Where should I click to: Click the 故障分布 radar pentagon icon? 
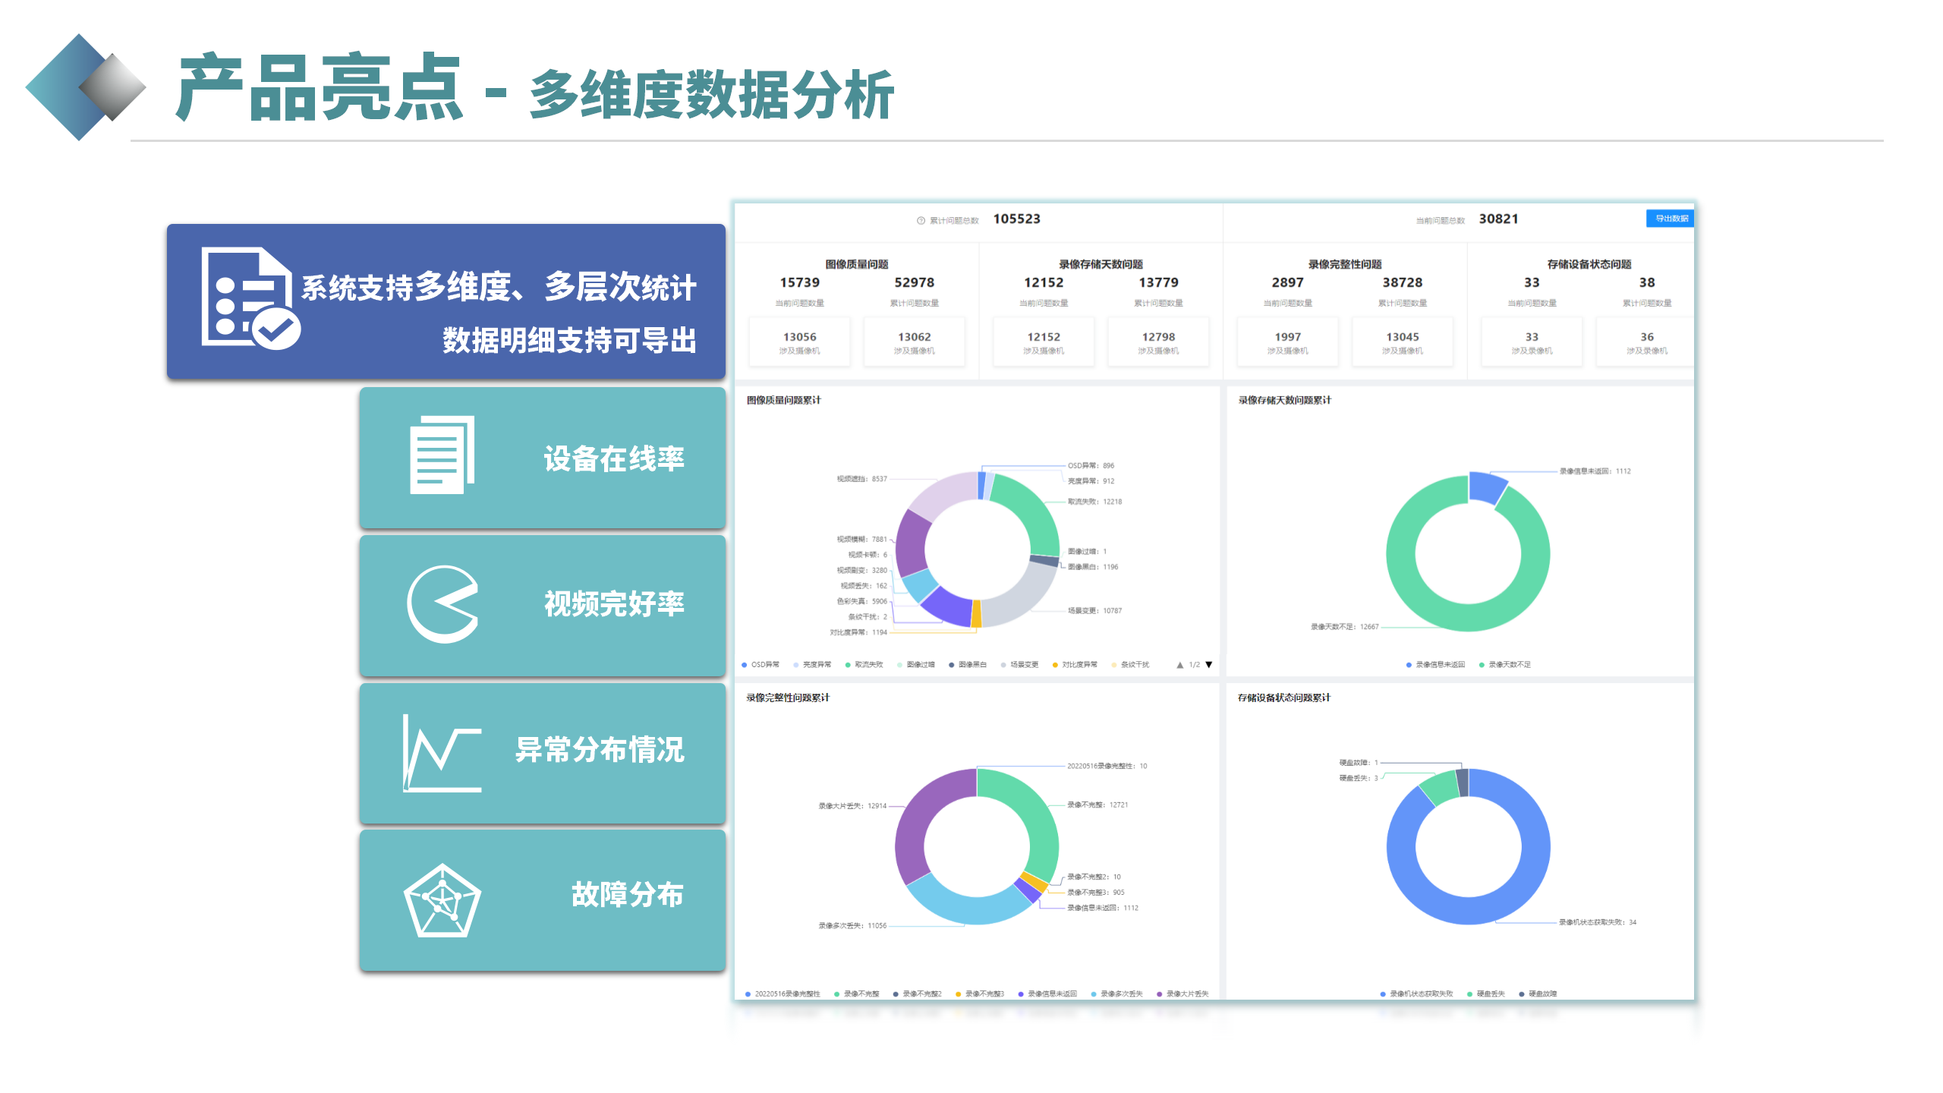(x=442, y=901)
